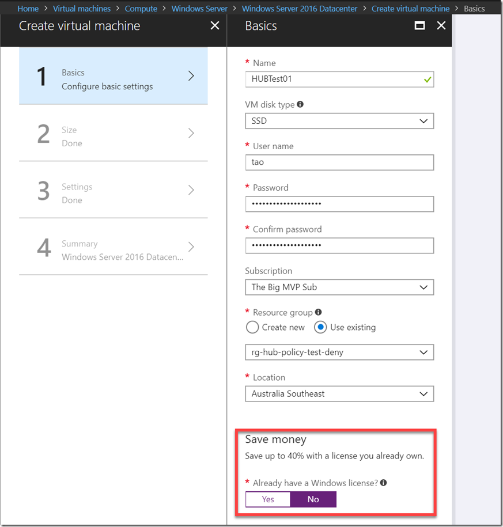Go to Windows Server 2016 Datacenter breadcrumb
The width and height of the screenshot is (503, 527).
[x=300, y=9]
